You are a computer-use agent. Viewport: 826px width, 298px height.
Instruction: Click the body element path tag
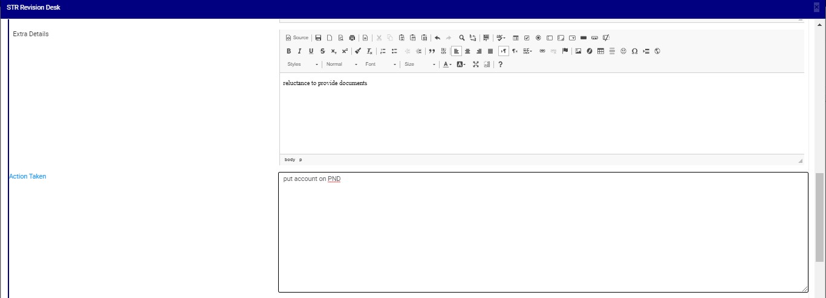tap(290, 160)
